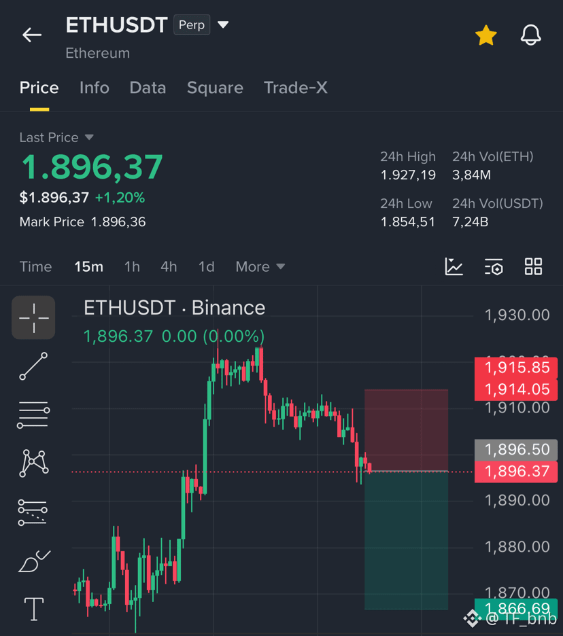Screen dimensions: 563x636
Task: Select the 15m interval
Action: (x=88, y=267)
